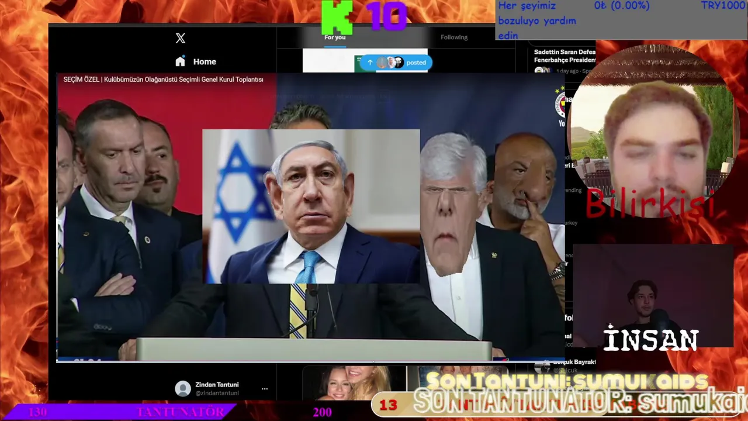748x421 pixels.
Task: Open Zindan Tantuni account name
Action: (x=217, y=385)
